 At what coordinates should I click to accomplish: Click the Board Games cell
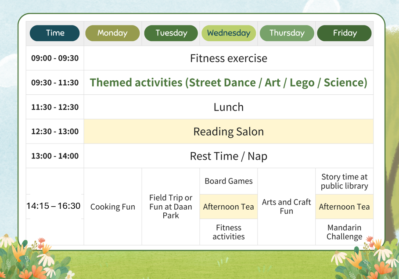click(229, 181)
